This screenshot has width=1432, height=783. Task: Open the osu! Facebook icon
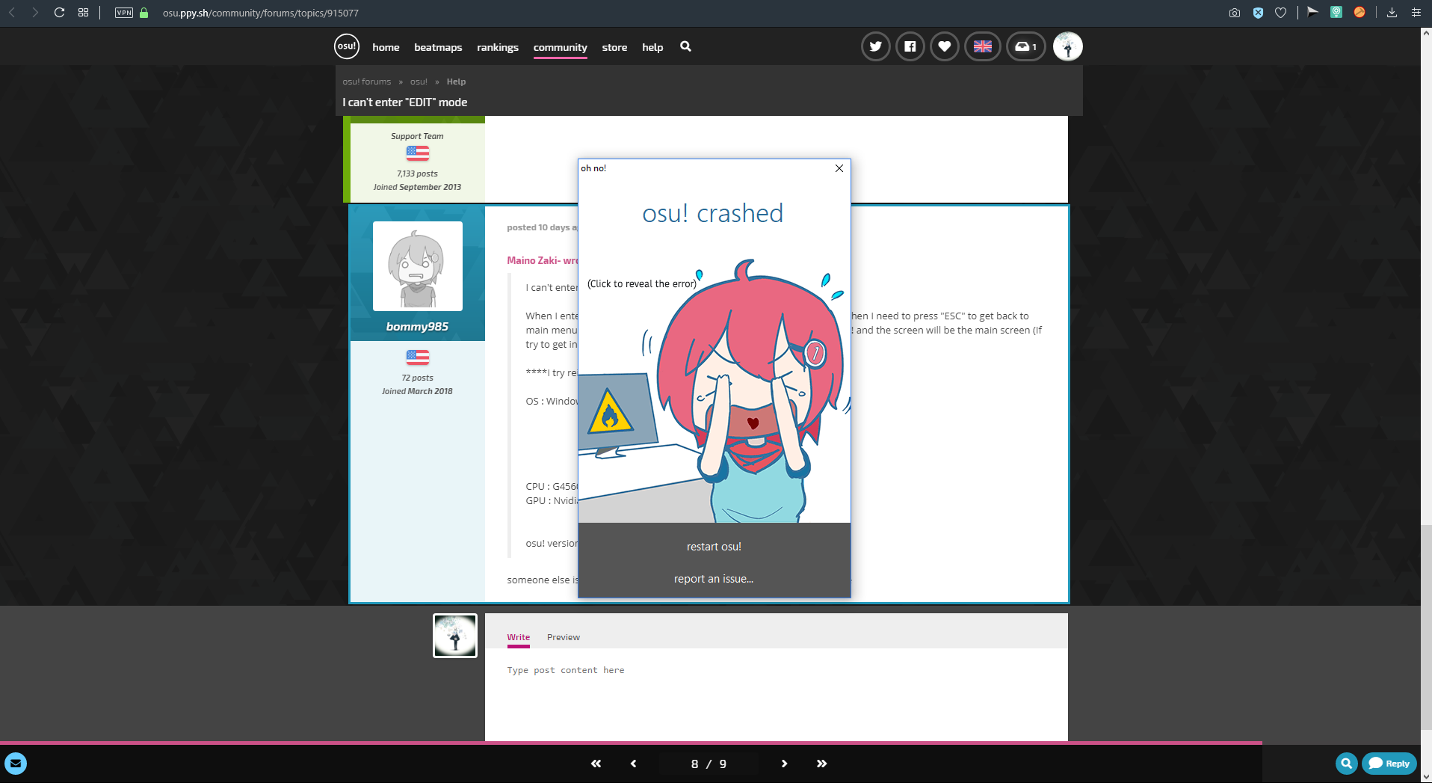click(910, 46)
